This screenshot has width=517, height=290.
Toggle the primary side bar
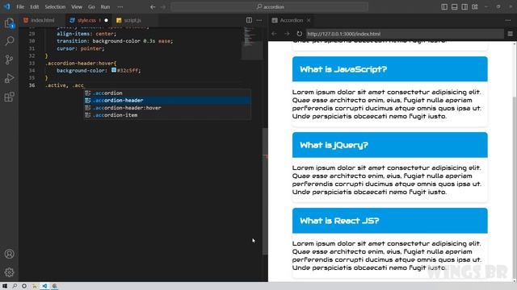pyautogui.click(x=444, y=6)
